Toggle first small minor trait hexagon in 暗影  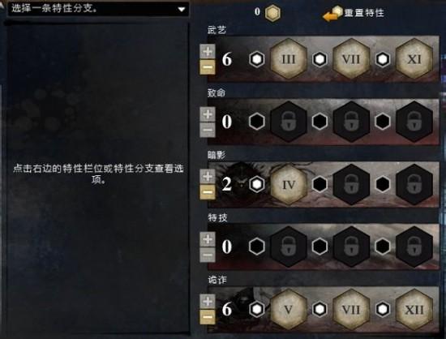(x=257, y=184)
